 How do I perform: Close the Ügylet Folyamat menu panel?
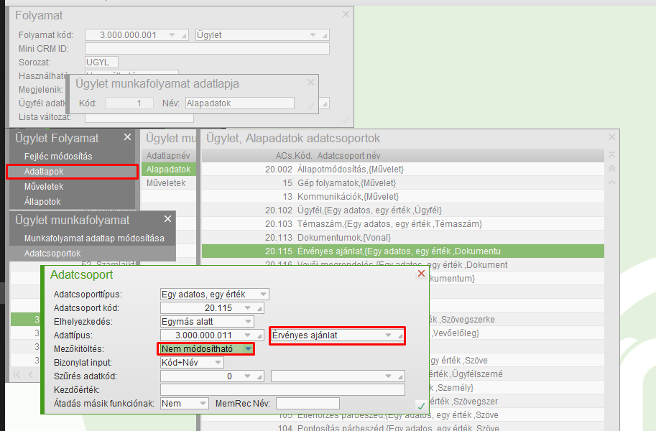[x=128, y=137]
